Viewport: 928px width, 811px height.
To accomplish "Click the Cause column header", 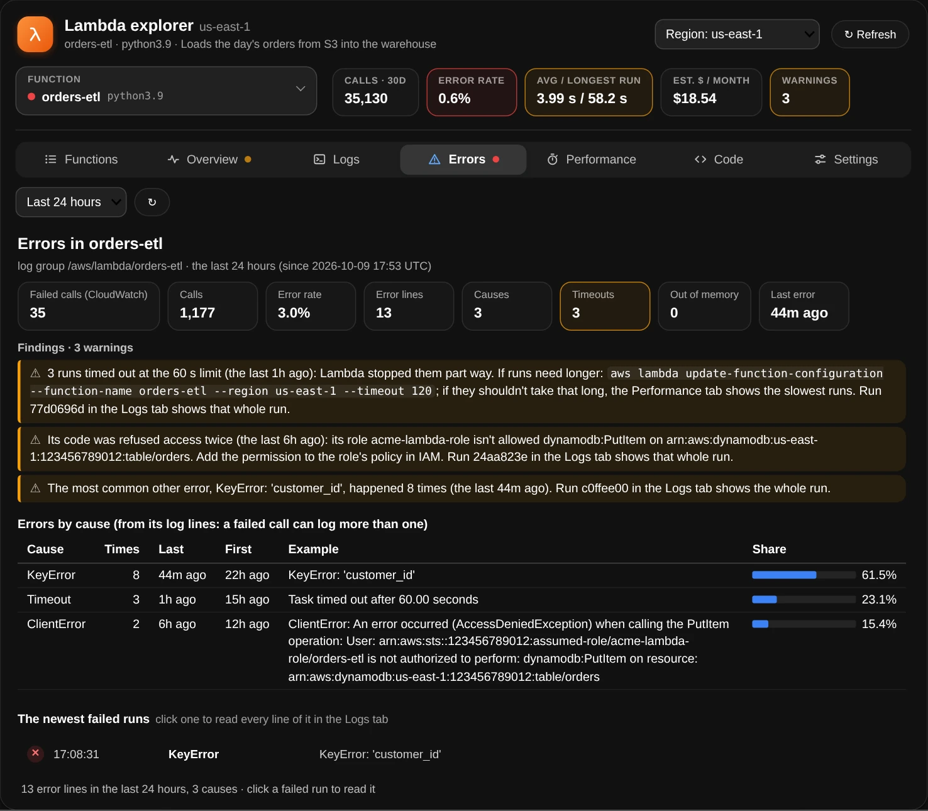I will click(45, 549).
